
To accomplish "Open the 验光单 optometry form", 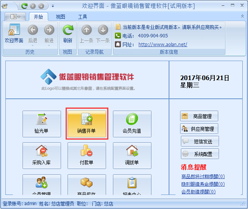I will 42,124.
